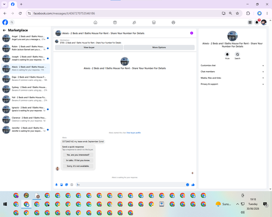Open the Friends icon in top navigation
This screenshot has width=272, height=217.
click(x=134, y=22)
